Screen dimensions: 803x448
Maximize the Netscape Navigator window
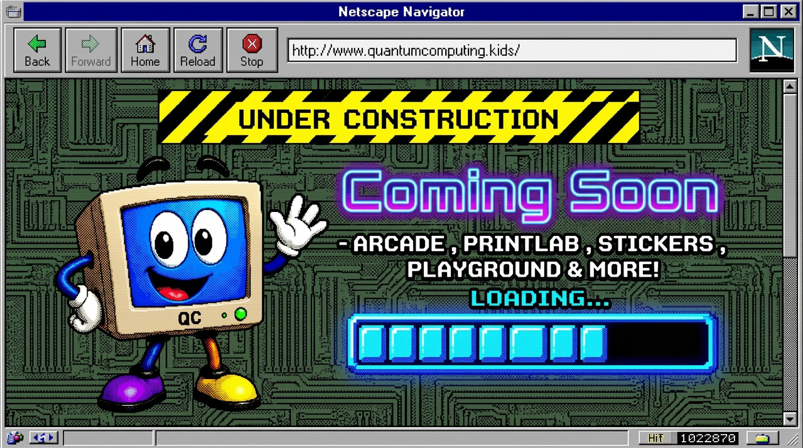(x=769, y=11)
